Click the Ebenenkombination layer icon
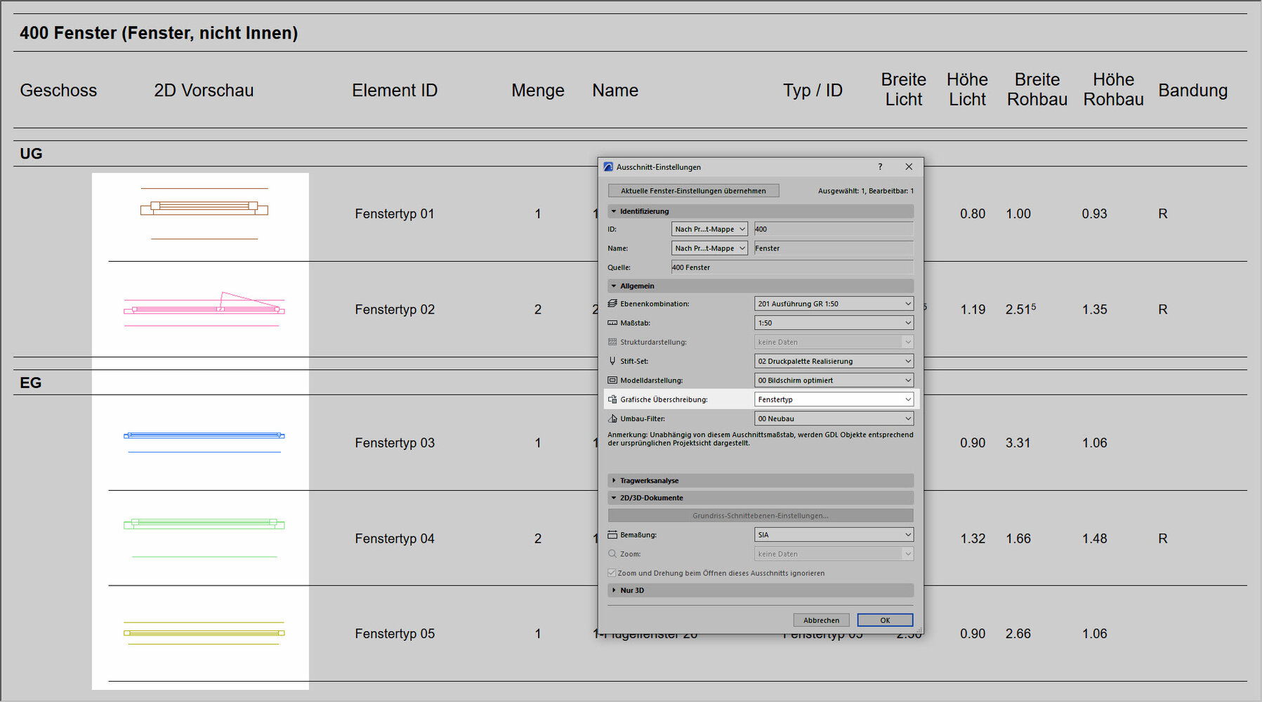 click(x=612, y=304)
